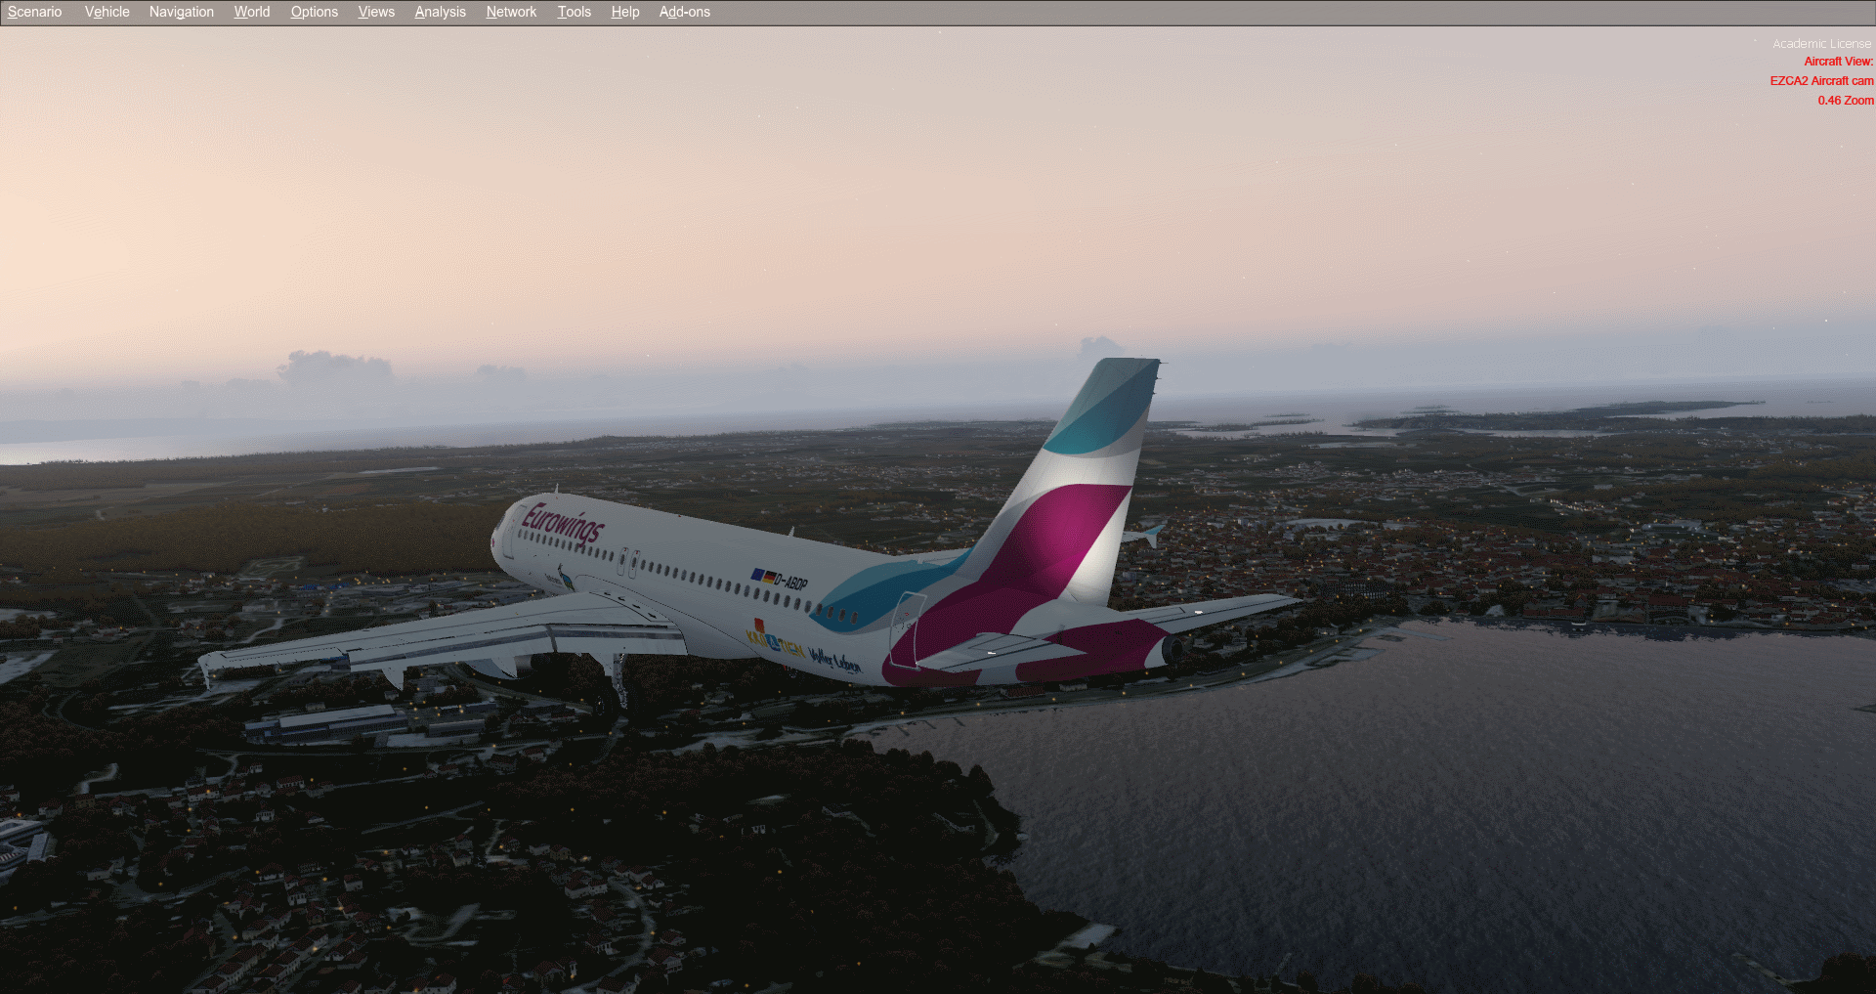This screenshot has width=1876, height=994.
Task: Open the Scenario menu
Action: pos(34,12)
